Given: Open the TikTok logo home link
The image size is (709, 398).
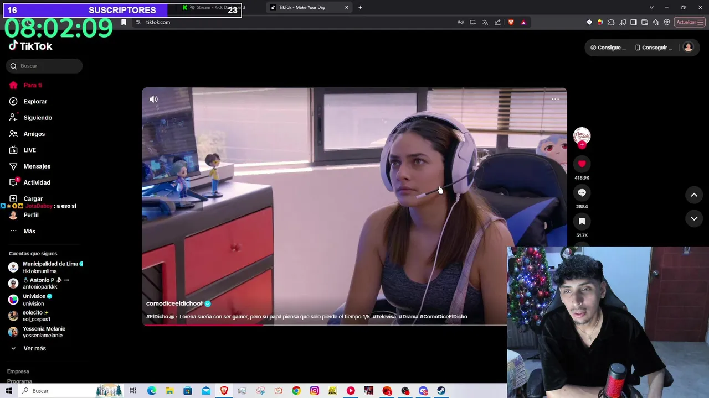Looking at the screenshot, I should tap(30, 46).
